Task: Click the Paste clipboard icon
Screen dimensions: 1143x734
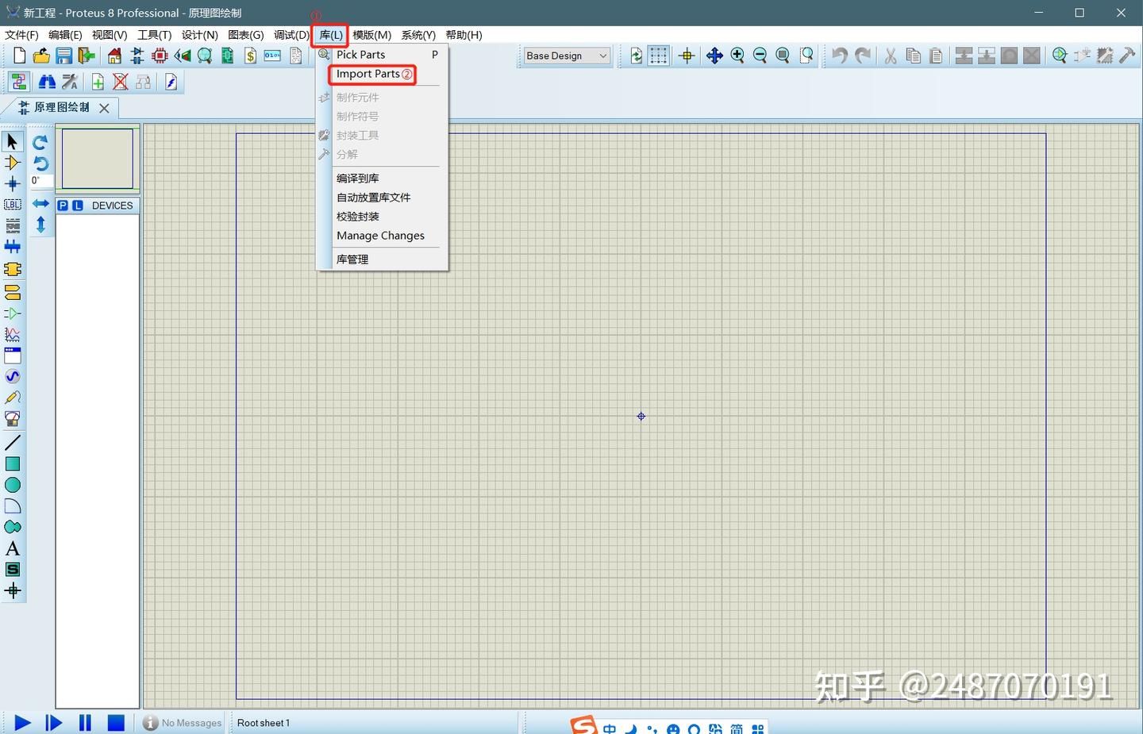Action: 936,56
